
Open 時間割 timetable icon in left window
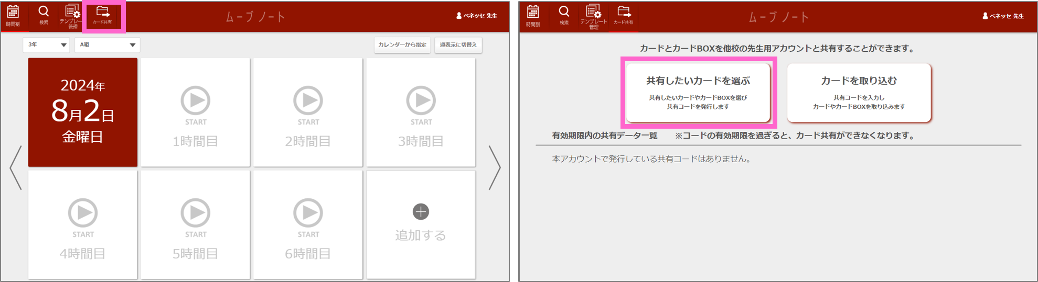tap(13, 15)
